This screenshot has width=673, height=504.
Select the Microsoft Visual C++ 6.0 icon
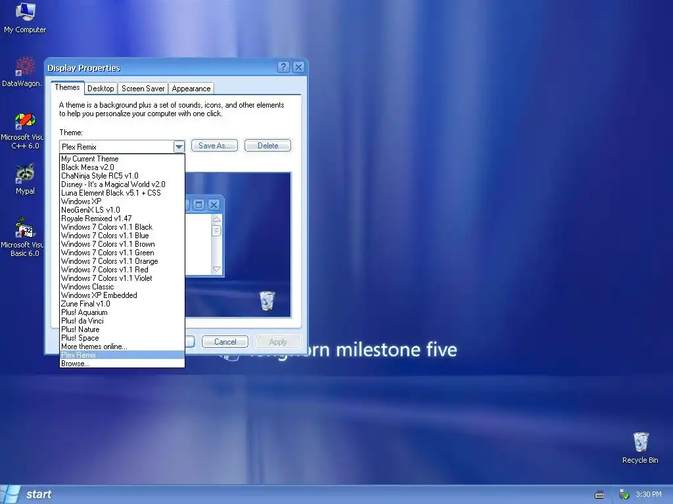tap(22, 131)
